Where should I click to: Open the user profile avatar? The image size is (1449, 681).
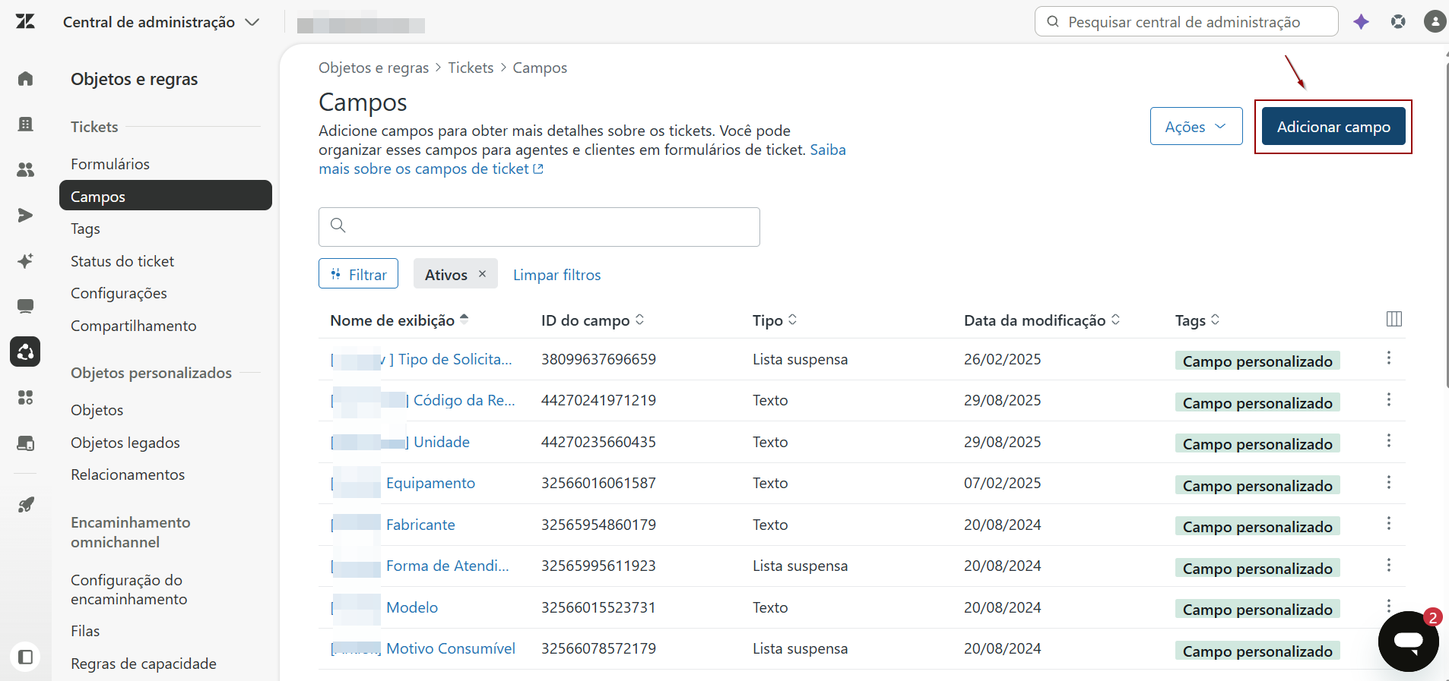click(1435, 21)
